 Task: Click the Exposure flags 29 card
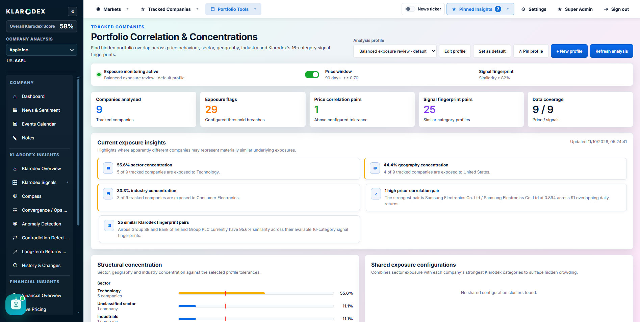253,109
